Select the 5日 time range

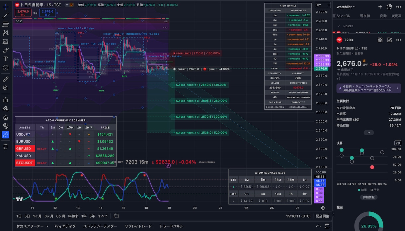pyautogui.click(x=27, y=216)
